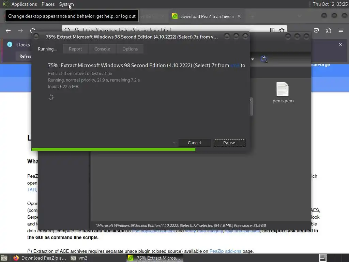Viewport: 349px width, 262px height.
Task: Open the PeaZip add-ons link
Action: 225,251
